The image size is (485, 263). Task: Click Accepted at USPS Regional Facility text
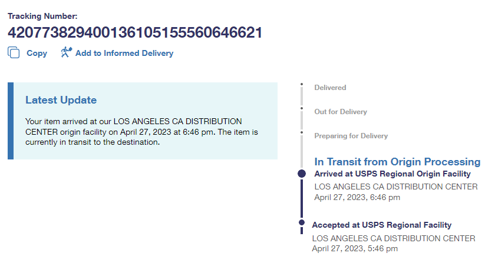pos(382,225)
